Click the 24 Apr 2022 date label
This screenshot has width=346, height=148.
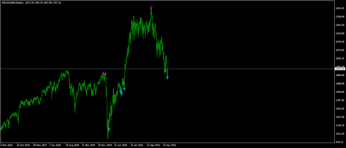[169, 145]
